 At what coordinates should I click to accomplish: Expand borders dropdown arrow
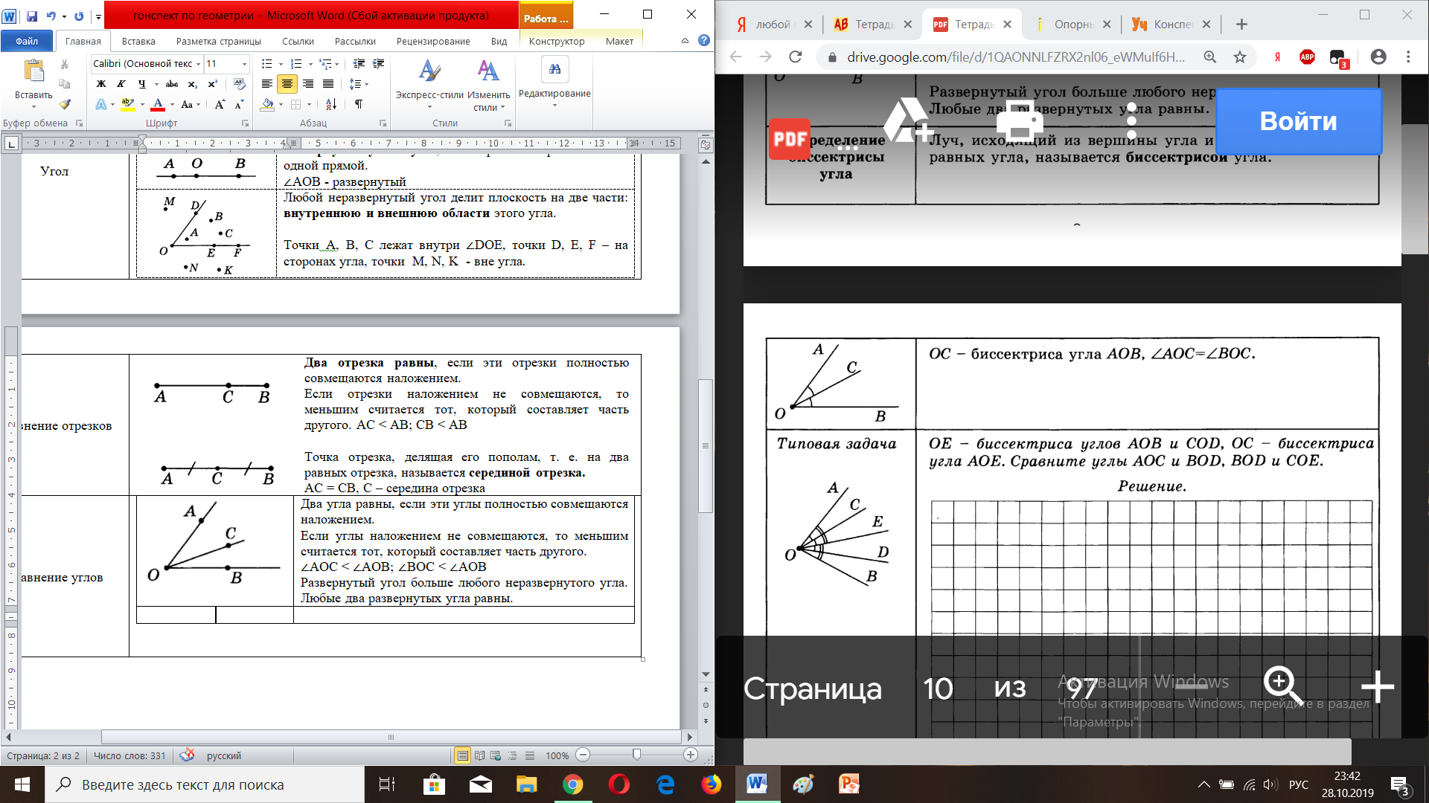[310, 105]
